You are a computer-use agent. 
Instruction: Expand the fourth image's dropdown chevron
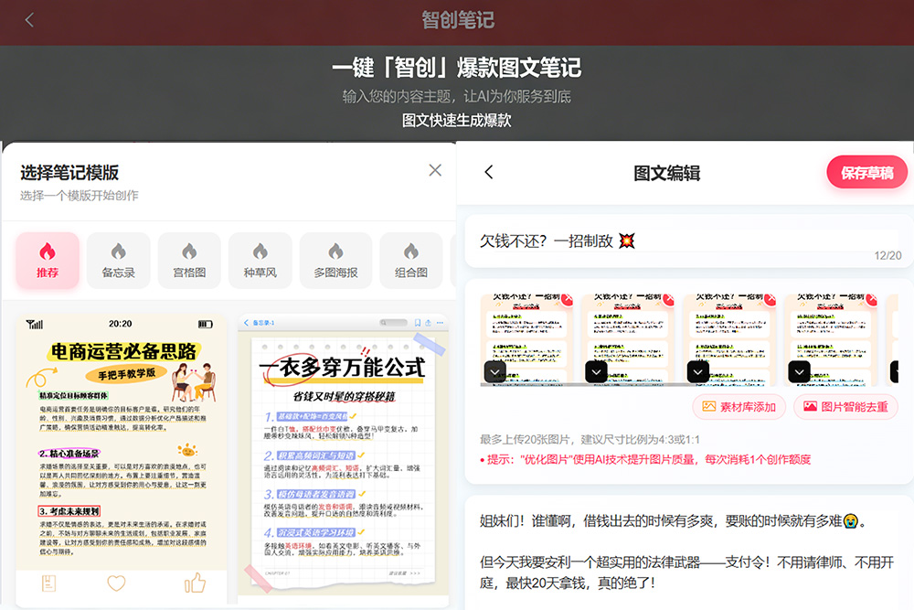tap(800, 372)
